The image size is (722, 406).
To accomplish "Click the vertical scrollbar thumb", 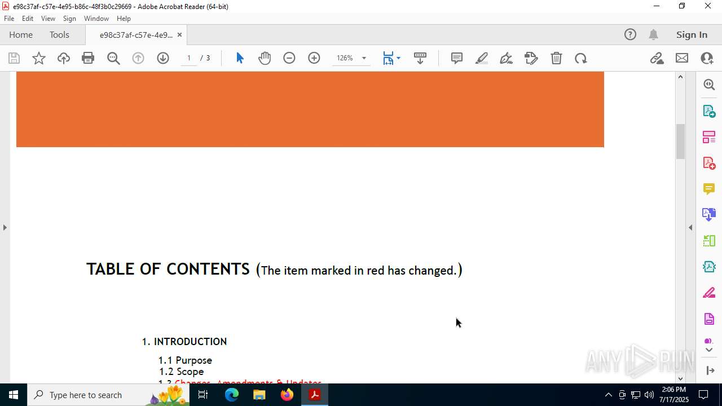I will click(x=680, y=141).
